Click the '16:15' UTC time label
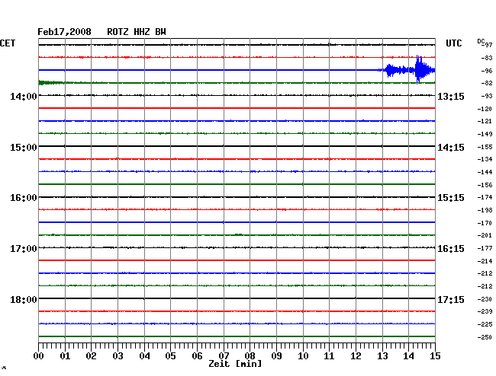 point(451,249)
